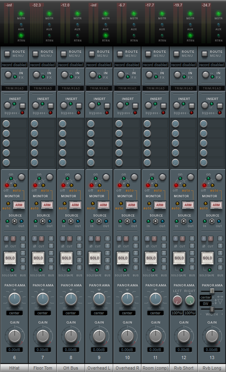Invert phase on Rvb Short channel
This screenshot has height=372, width=226.
(176, 239)
